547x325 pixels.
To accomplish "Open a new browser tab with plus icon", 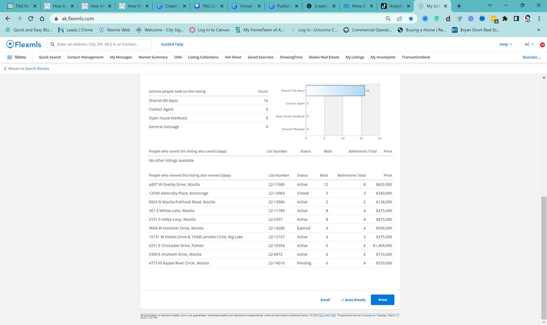I will (x=459, y=6).
